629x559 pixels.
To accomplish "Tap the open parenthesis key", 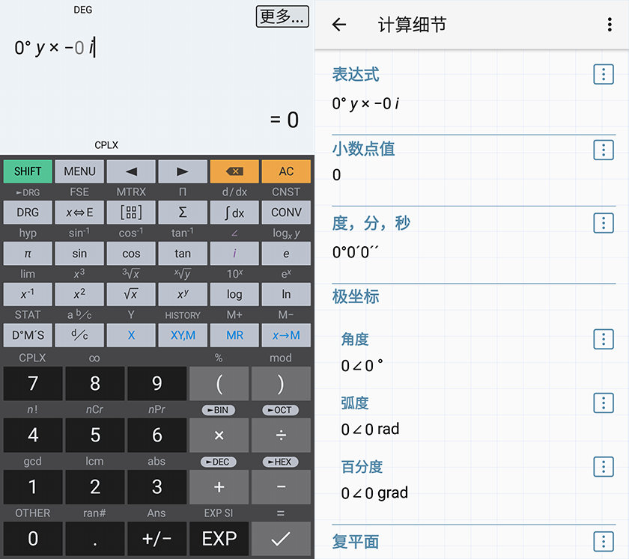I will 219,383.
